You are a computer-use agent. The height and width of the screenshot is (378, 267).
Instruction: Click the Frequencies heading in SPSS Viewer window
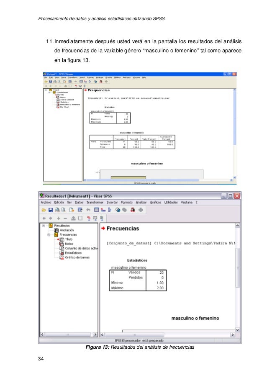pos(99,90)
